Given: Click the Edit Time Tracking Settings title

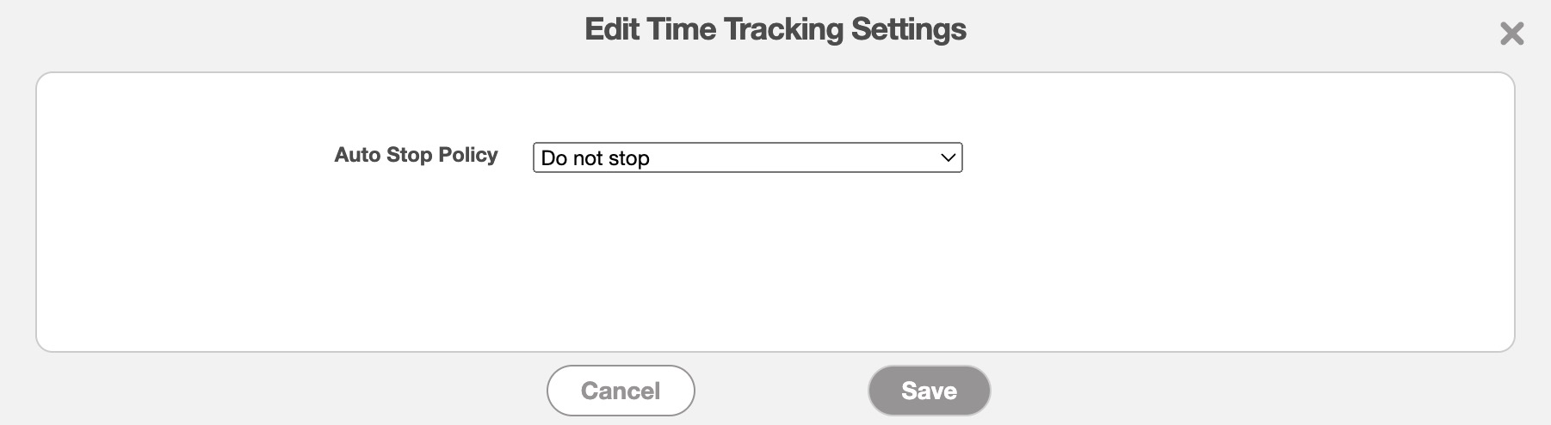Looking at the screenshot, I should [x=775, y=29].
